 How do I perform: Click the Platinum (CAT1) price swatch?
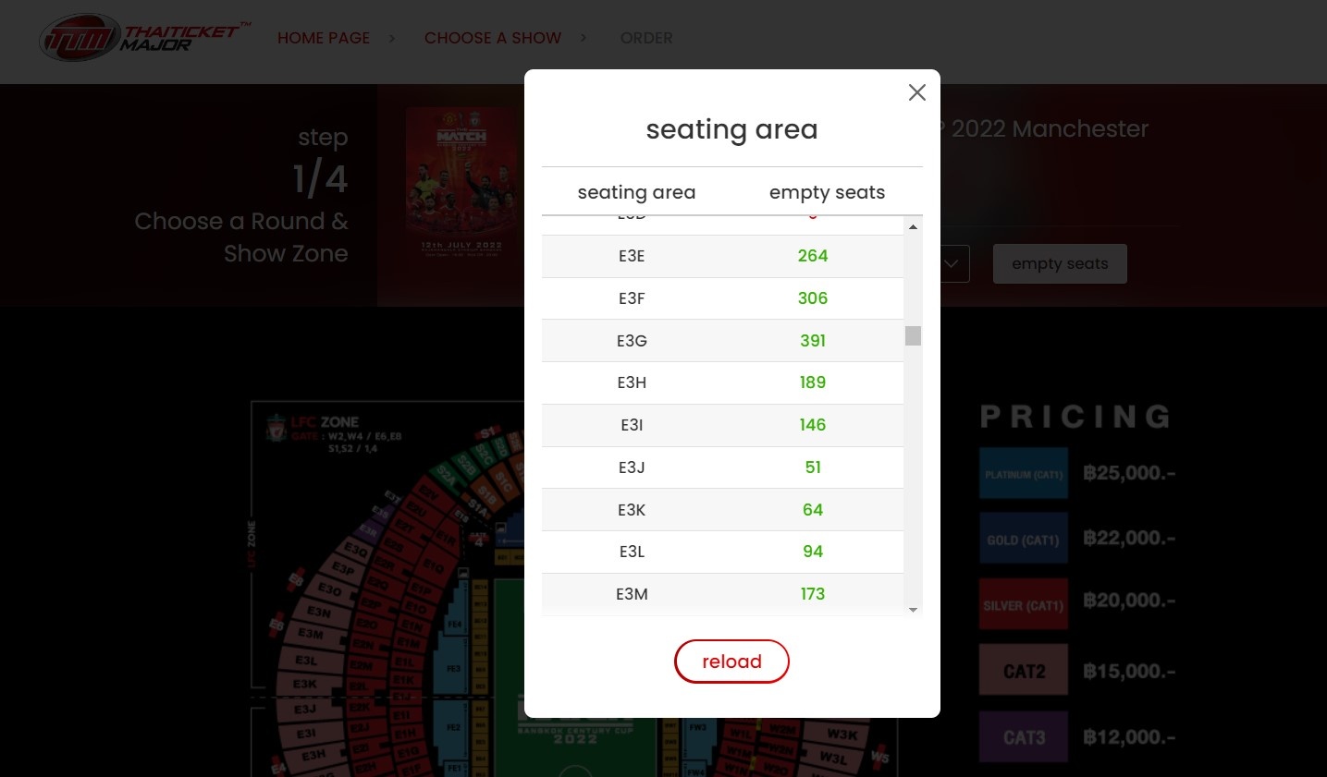(x=1024, y=474)
